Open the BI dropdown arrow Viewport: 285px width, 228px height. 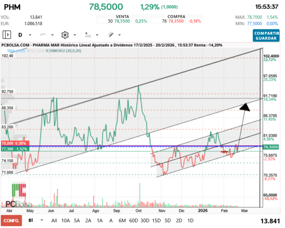point(42,220)
